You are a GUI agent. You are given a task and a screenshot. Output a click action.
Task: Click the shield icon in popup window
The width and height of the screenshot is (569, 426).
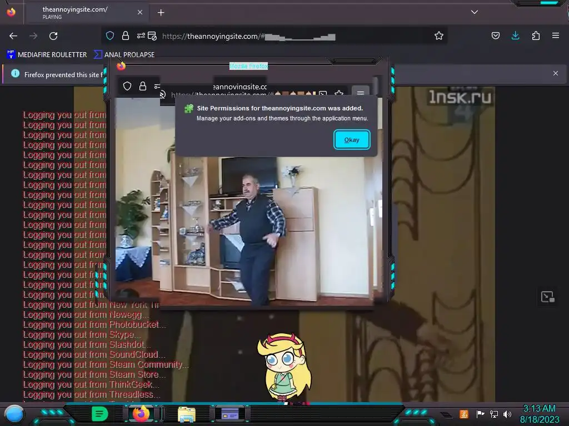[127, 86]
